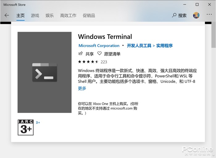Expand description with 更多 link

(x=82, y=89)
